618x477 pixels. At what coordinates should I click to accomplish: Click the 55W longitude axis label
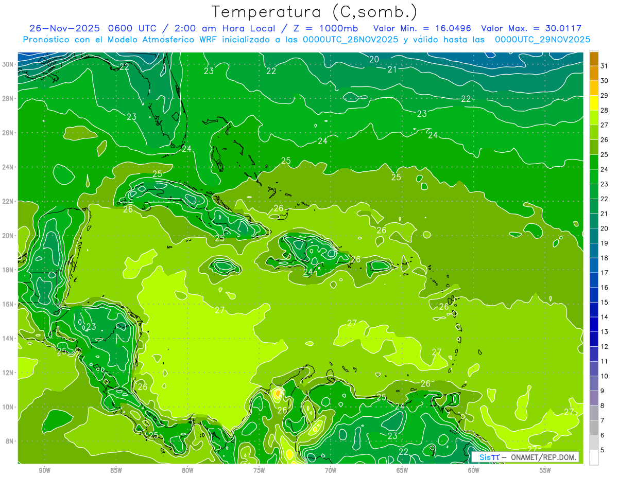coord(545,470)
